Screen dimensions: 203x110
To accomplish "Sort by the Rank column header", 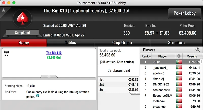I will click(x=146, y=56).
